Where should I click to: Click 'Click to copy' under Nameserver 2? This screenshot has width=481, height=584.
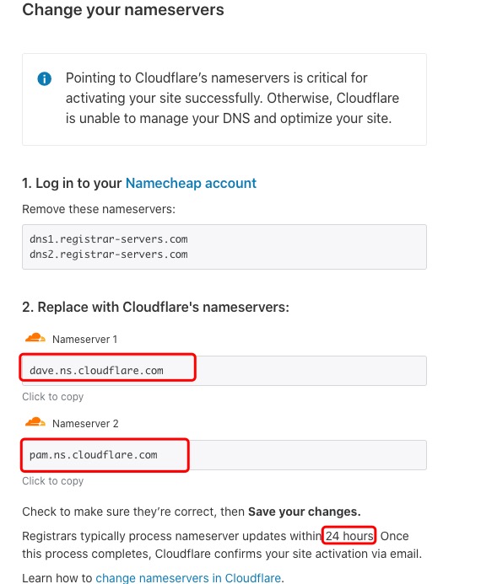(x=52, y=481)
